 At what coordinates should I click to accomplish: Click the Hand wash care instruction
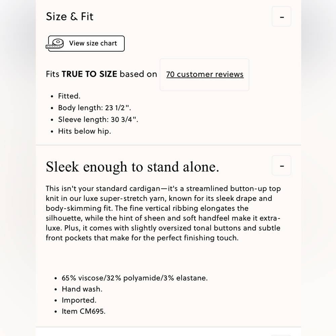(x=82, y=289)
